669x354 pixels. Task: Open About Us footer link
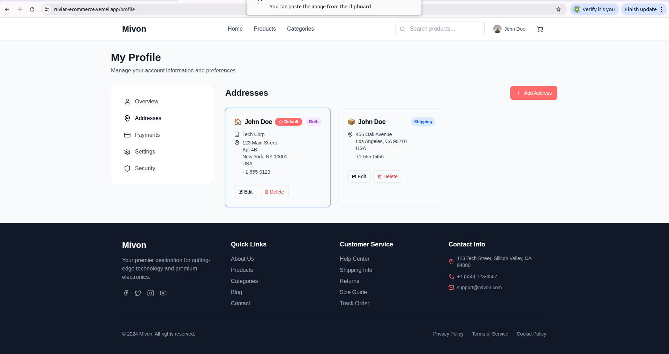click(242, 259)
